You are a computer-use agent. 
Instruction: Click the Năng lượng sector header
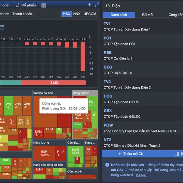click(x=41, y=143)
